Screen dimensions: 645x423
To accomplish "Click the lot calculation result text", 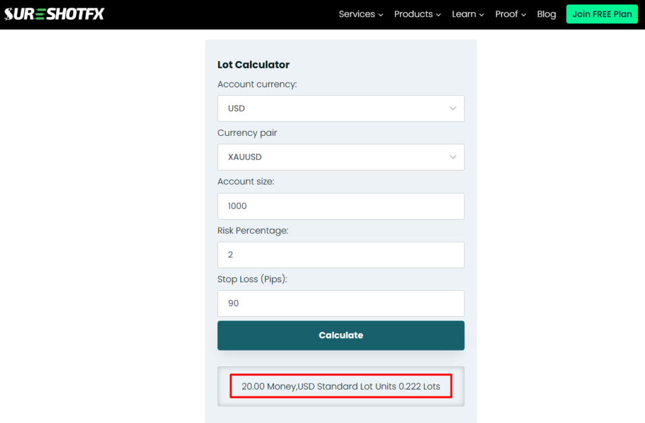I will (x=341, y=386).
